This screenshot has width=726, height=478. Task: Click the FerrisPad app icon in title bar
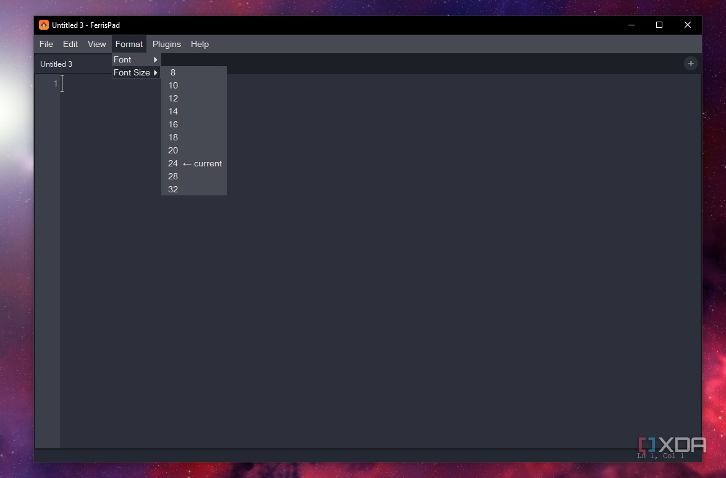43,25
